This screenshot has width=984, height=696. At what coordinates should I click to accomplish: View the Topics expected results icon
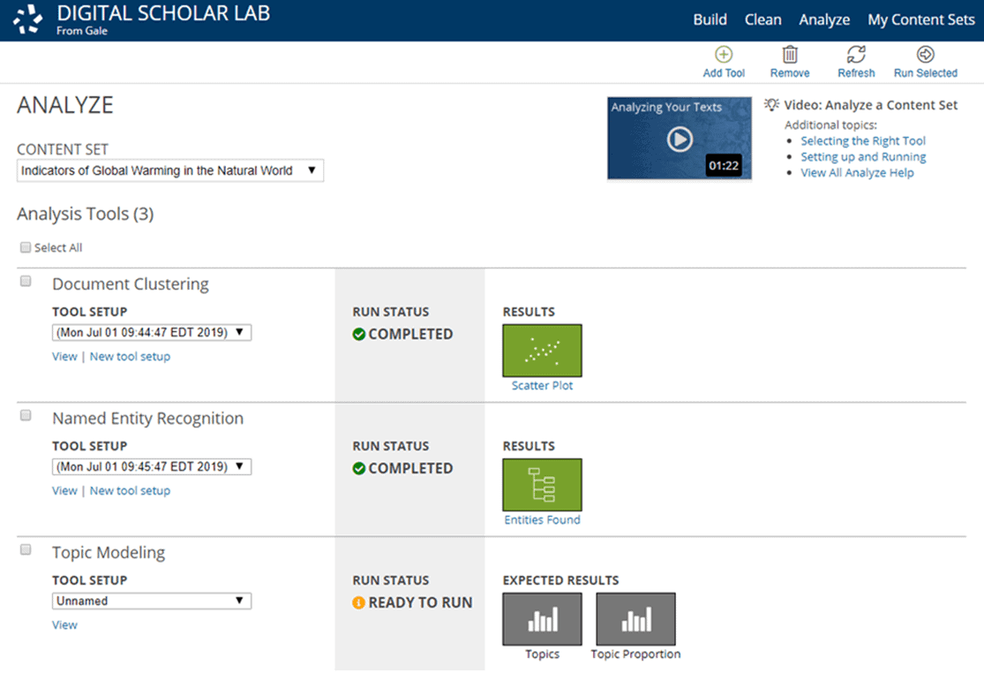[x=541, y=618]
